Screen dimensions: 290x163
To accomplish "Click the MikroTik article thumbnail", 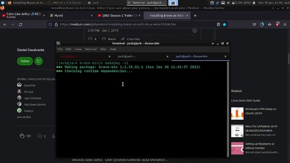I will (x=237, y=131).
